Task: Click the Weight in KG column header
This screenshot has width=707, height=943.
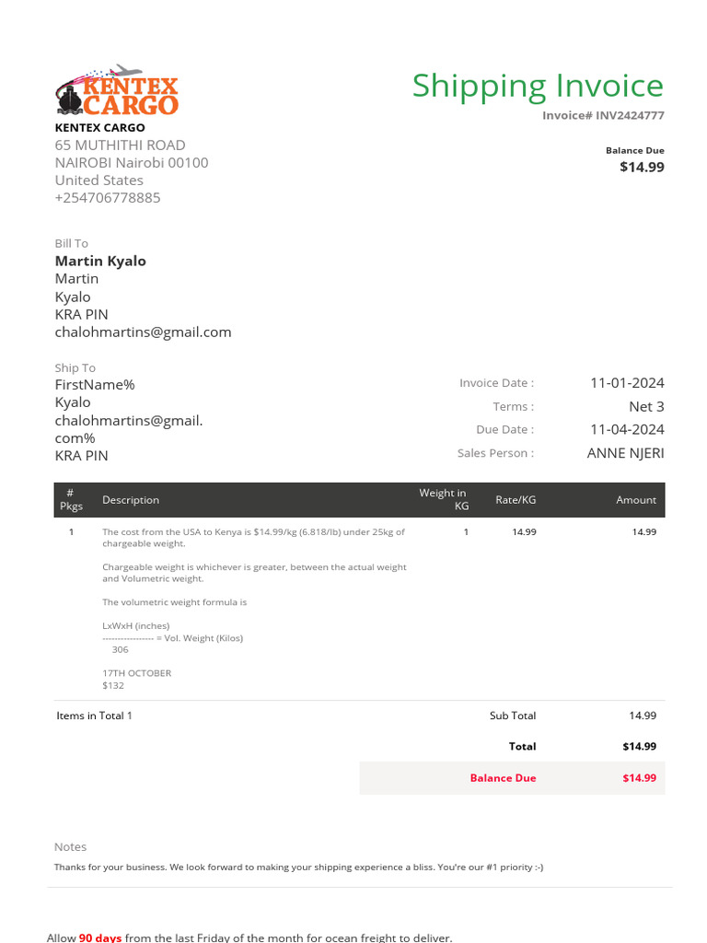Action: point(444,500)
